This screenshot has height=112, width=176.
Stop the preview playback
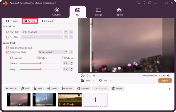[89, 75]
